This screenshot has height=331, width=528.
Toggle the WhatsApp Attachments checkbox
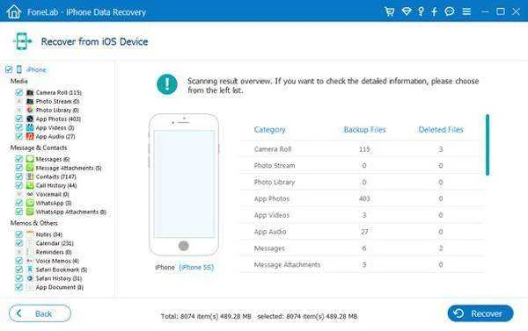click(19, 212)
